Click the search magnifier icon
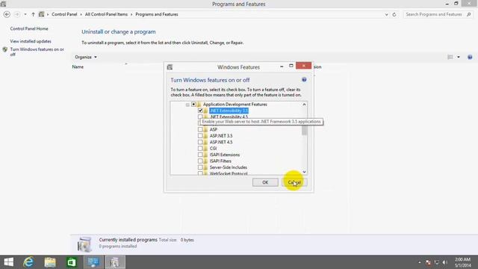The width and height of the screenshot is (478, 269). coord(469,14)
